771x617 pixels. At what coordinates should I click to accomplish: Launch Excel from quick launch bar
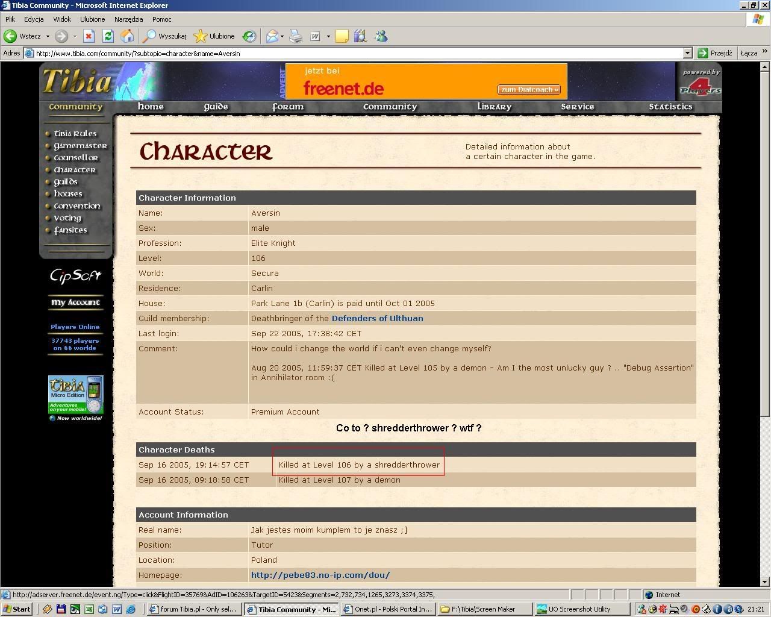[89, 609]
